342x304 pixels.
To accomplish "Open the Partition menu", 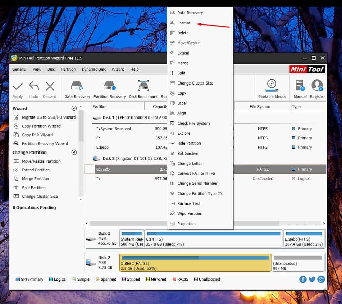I will (x=68, y=69).
